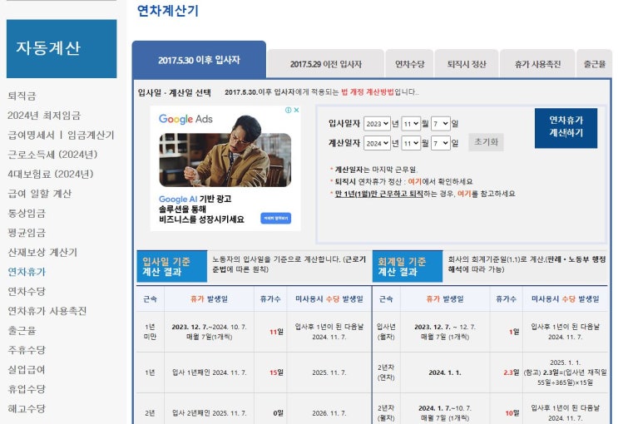Select the 0일 value in 2년 row
618x424 pixels.
coord(279,413)
